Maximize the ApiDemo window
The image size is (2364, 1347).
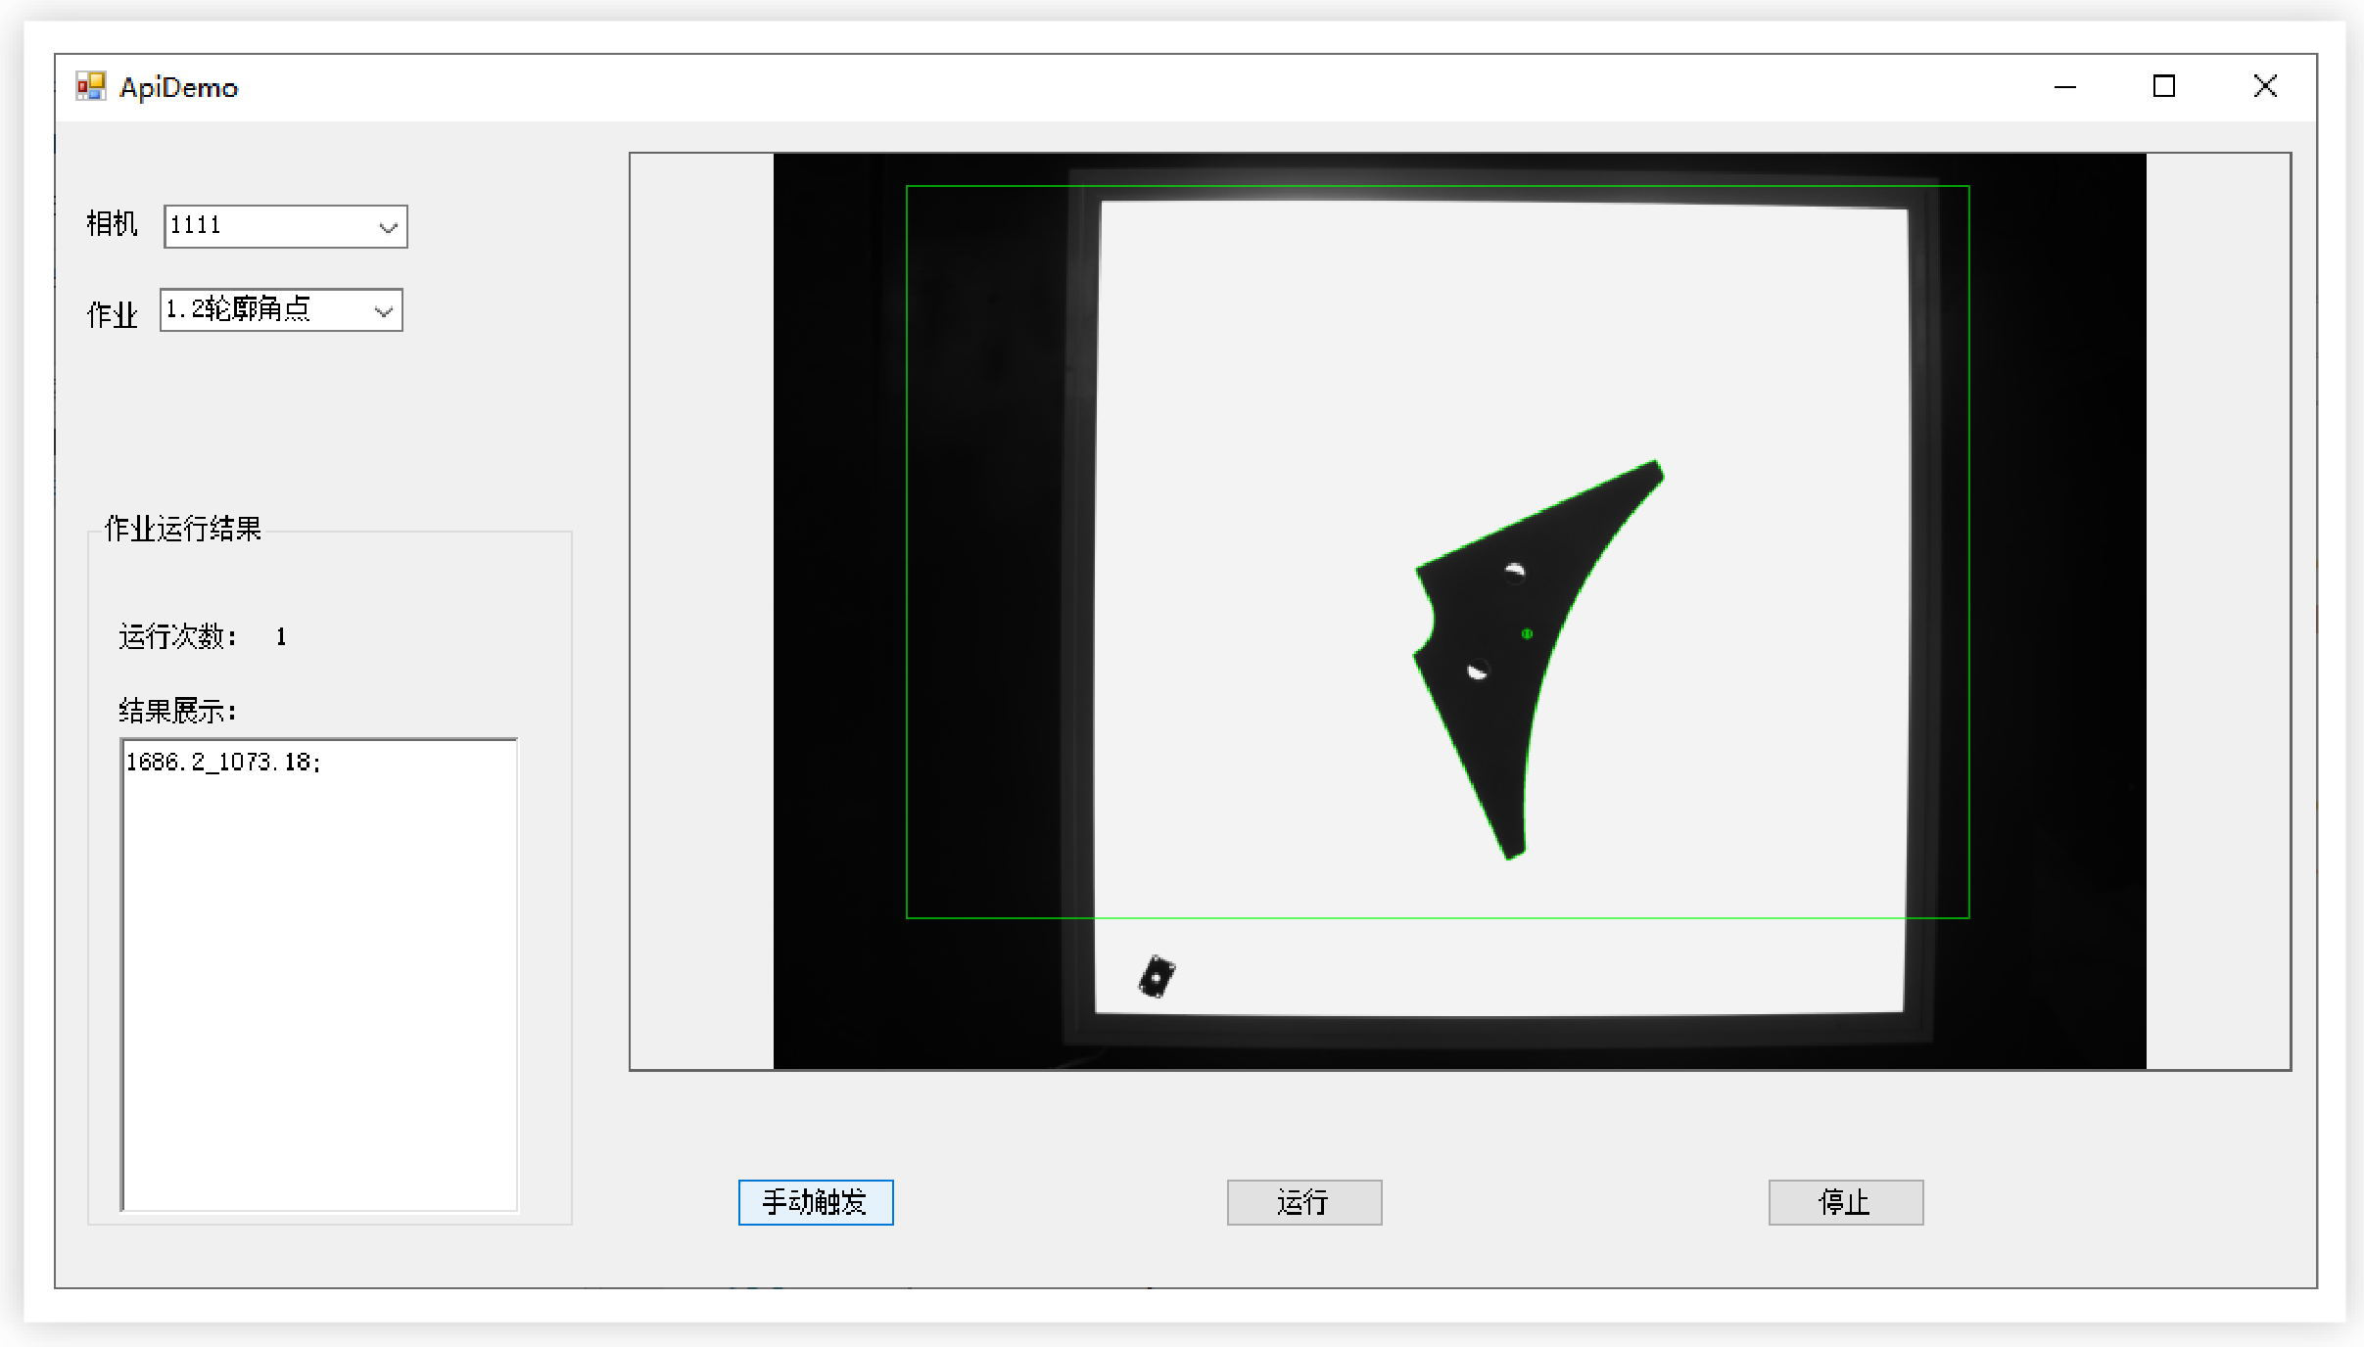pyautogui.click(x=2163, y=87)
